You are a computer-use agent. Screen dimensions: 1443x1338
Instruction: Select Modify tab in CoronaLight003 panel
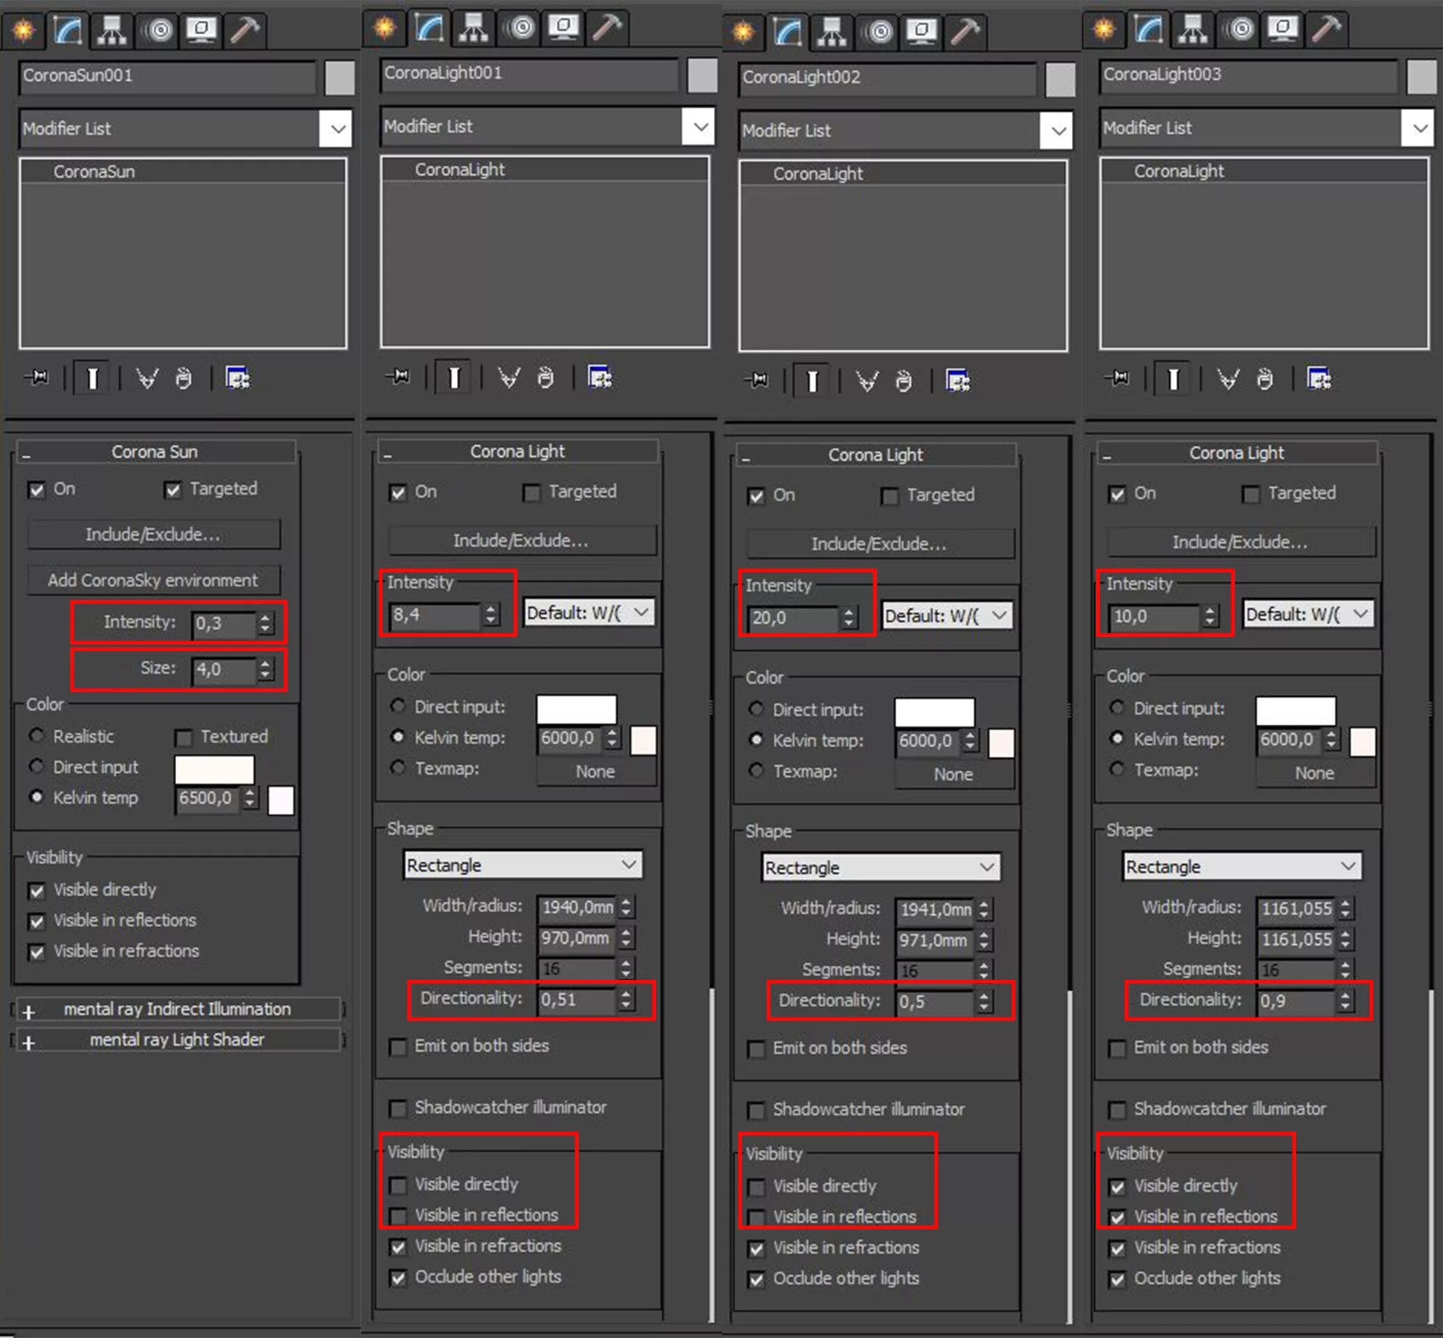(x=1148, y=29)
